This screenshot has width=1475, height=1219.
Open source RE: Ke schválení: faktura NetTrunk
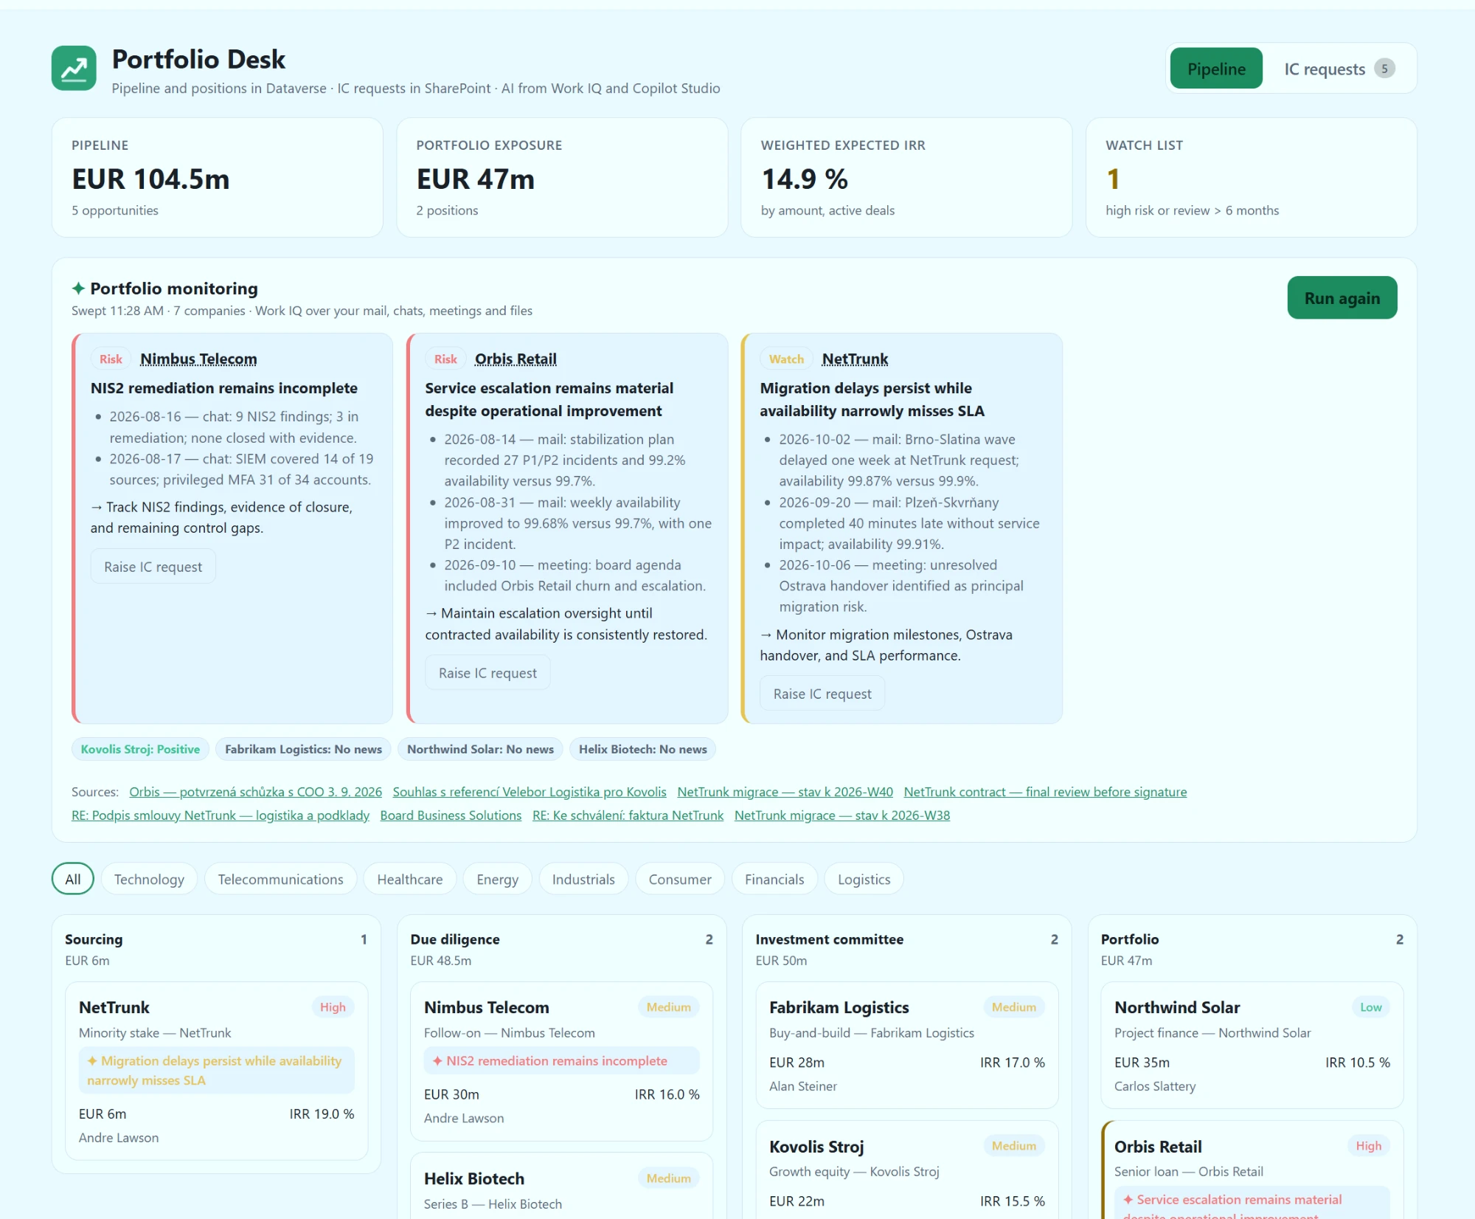click(x=628, y=815)
